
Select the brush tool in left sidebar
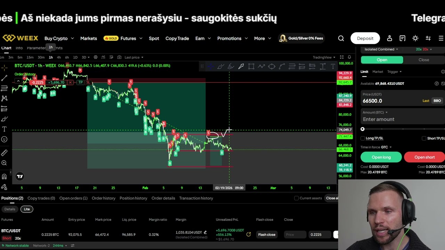pos(4,119)
